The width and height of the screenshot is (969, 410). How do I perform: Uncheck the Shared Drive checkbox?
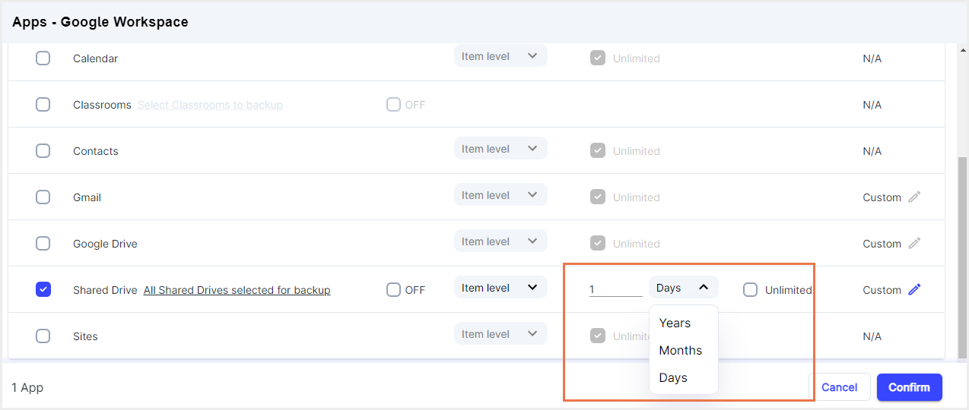click(43, 289)
